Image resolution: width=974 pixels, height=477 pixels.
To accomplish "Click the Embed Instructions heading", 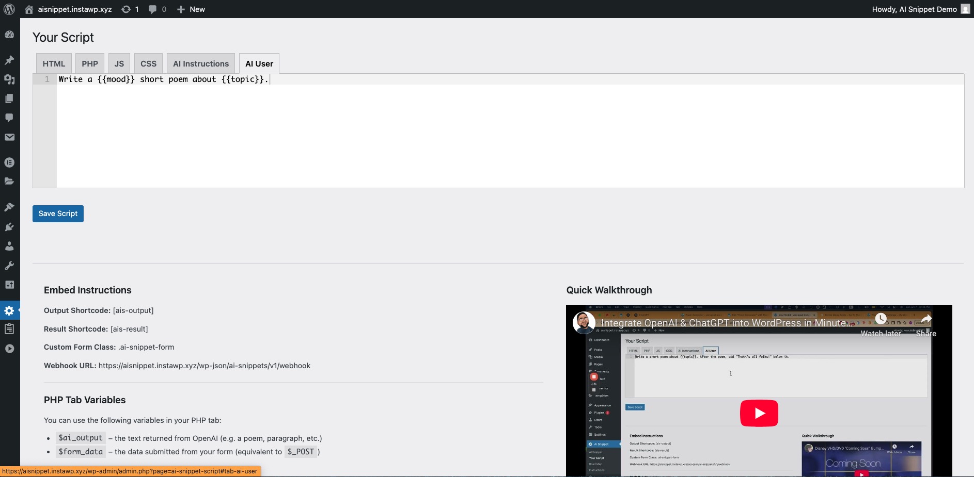I will (88, 290).
